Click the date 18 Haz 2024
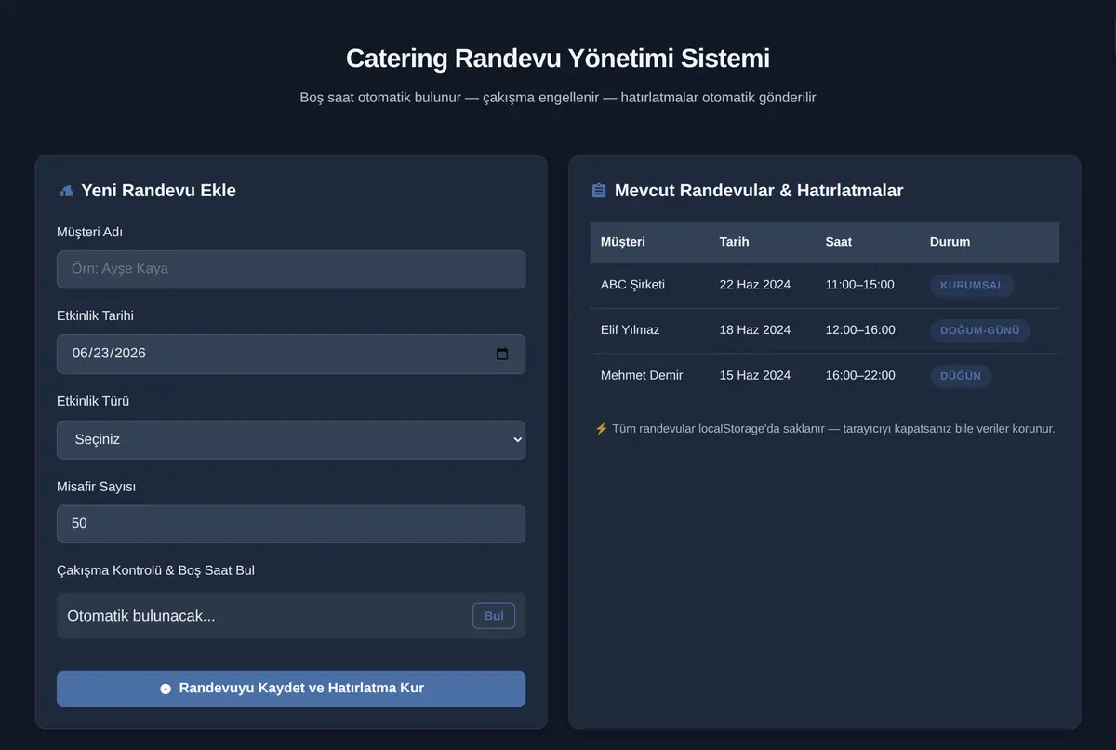This screenshot has width=1116, height=750. click(755, 330)
